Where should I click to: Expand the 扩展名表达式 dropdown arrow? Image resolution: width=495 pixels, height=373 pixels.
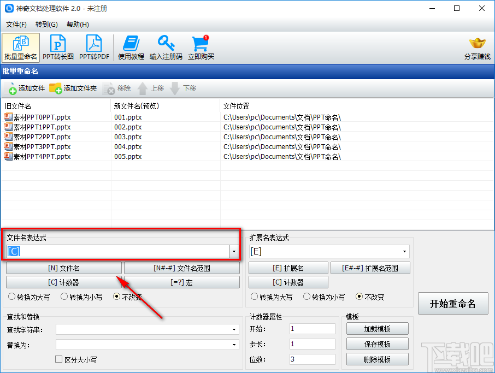404,252
